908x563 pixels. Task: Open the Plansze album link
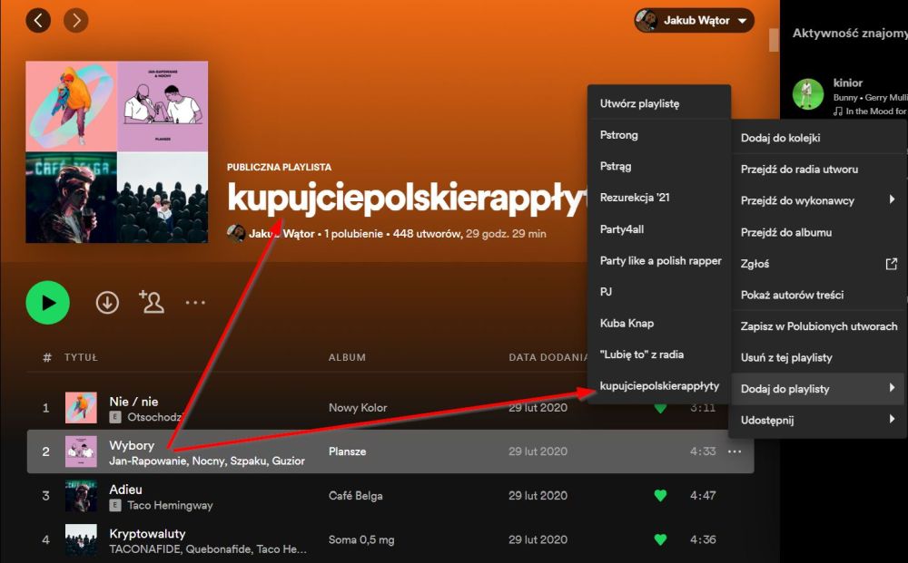click(x=347, y=451)
